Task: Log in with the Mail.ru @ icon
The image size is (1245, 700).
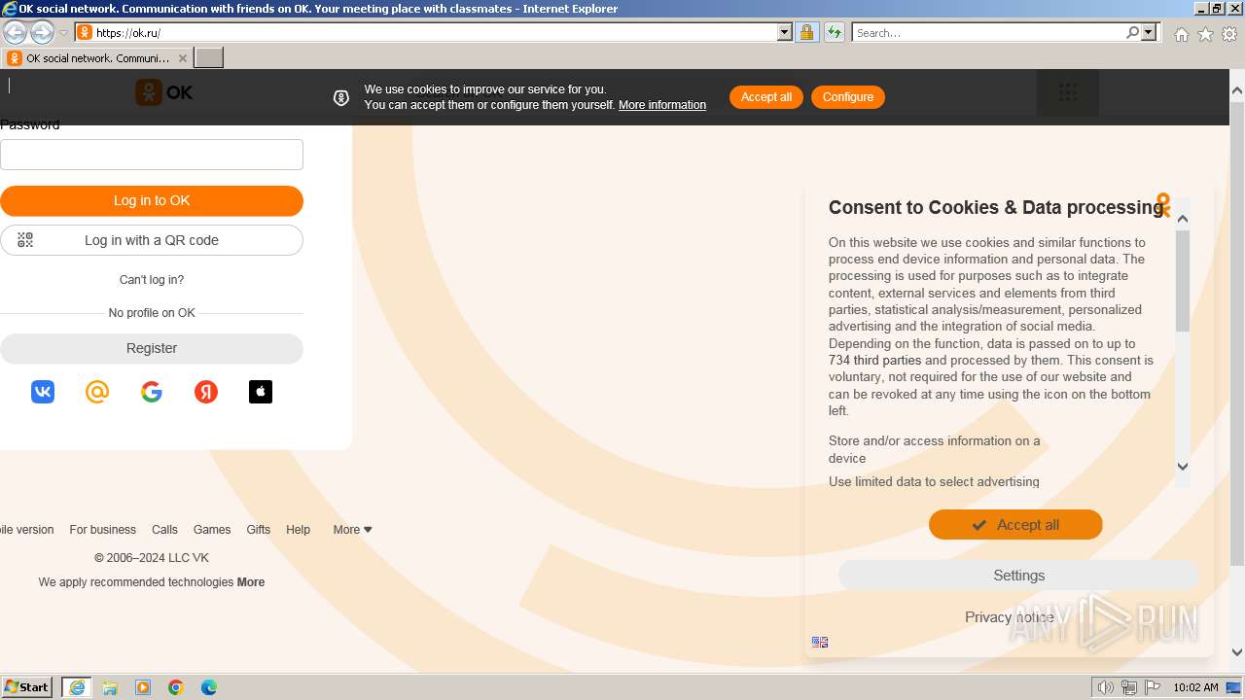Action: [97, 392]
